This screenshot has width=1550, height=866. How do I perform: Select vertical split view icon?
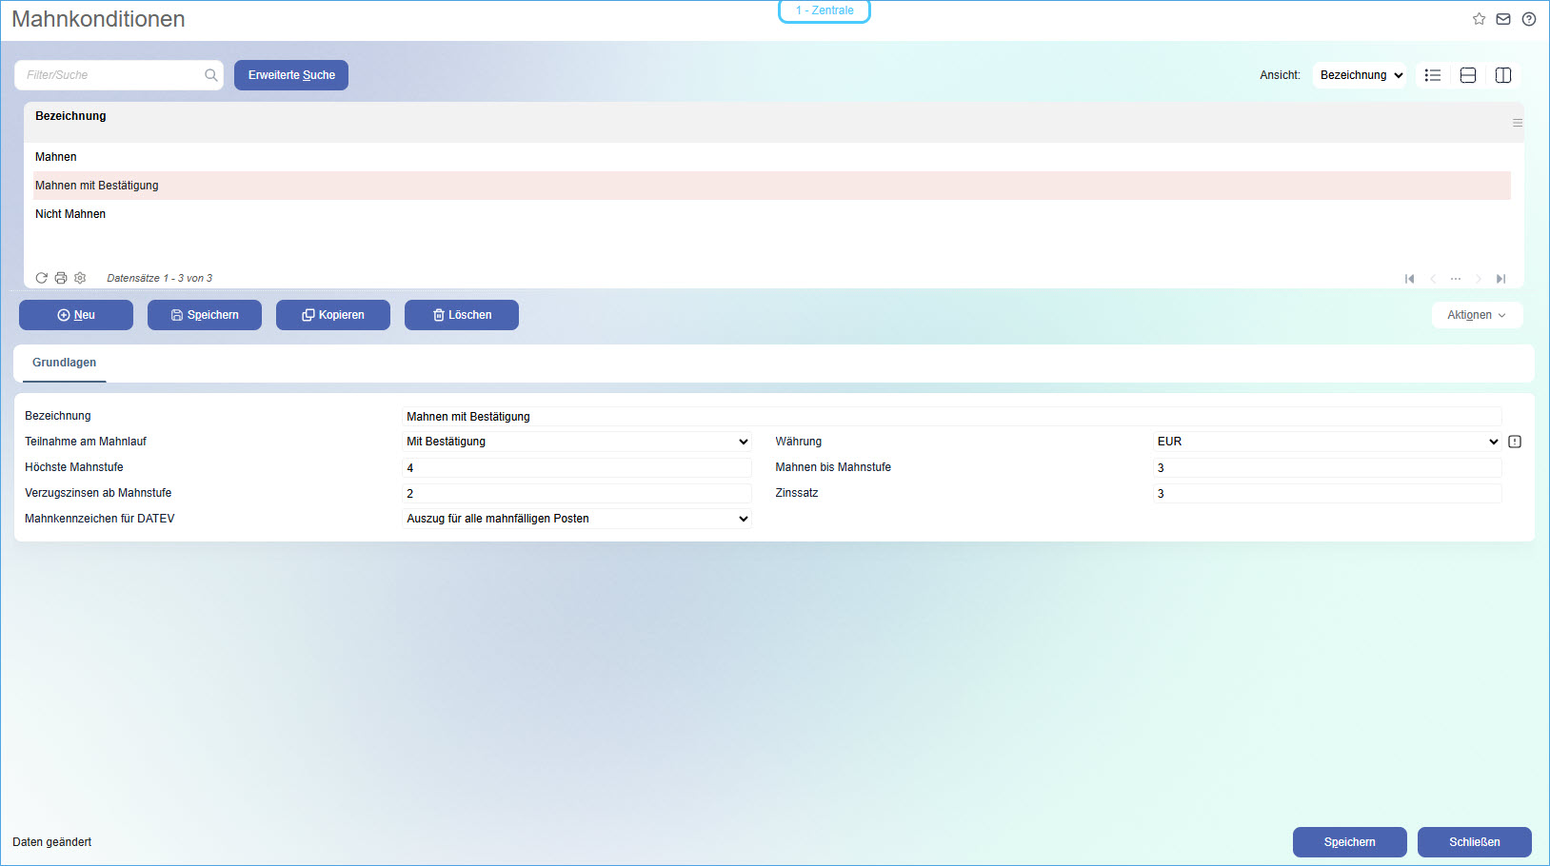1503,75
